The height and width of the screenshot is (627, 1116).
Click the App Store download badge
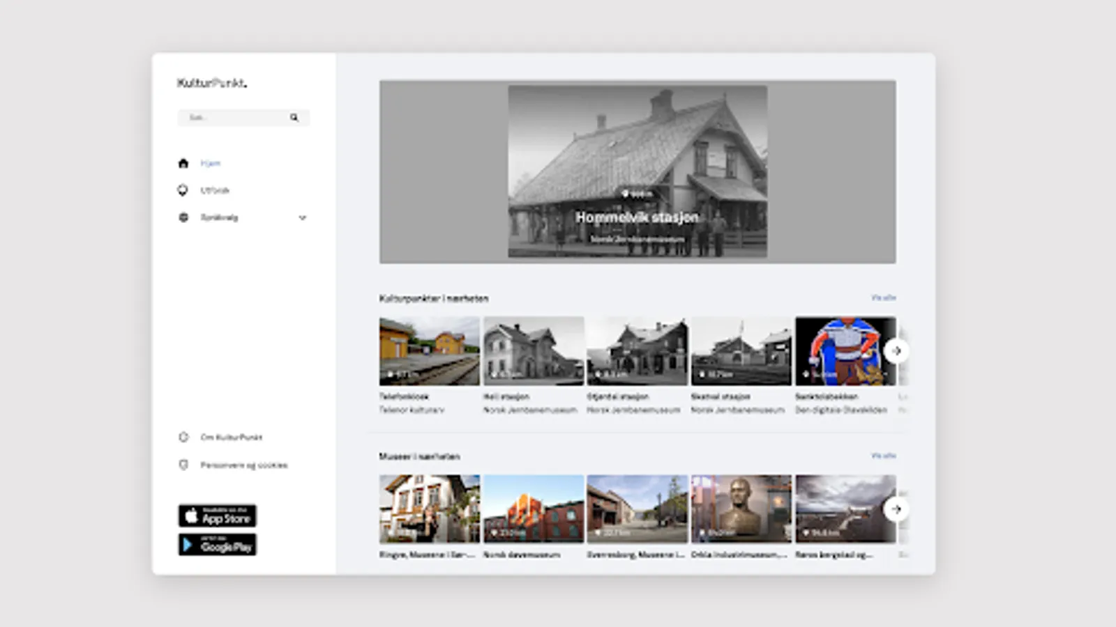click(217, 516)
